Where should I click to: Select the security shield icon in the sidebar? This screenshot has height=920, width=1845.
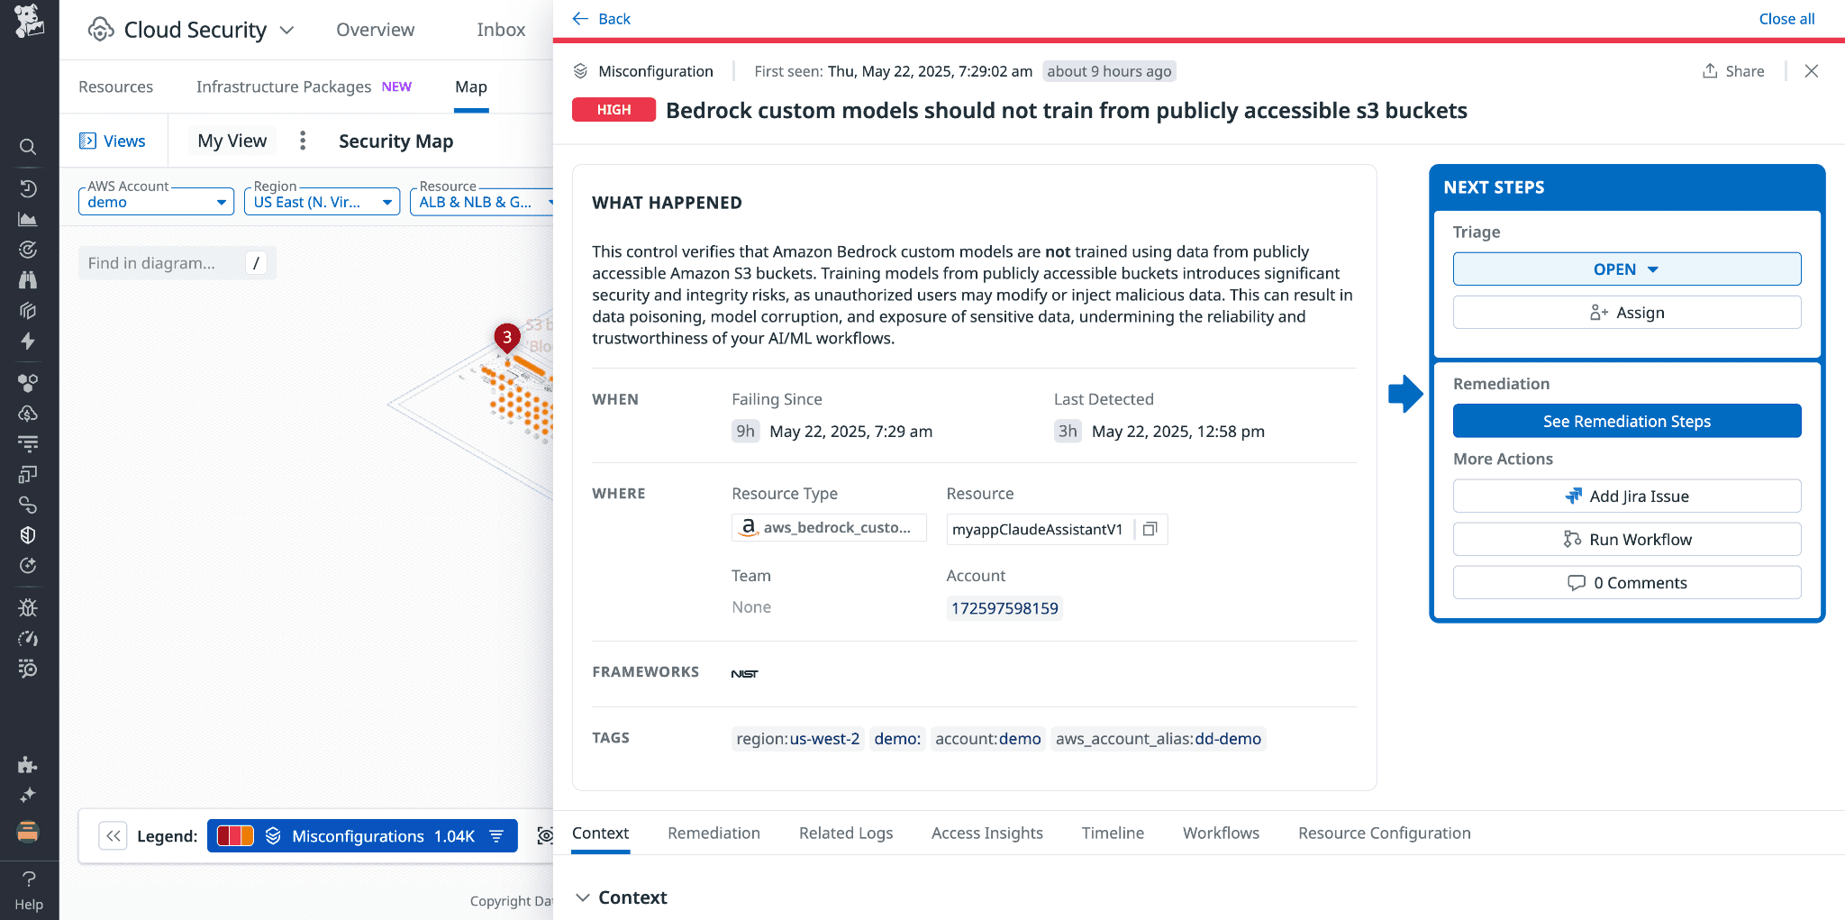28,534
